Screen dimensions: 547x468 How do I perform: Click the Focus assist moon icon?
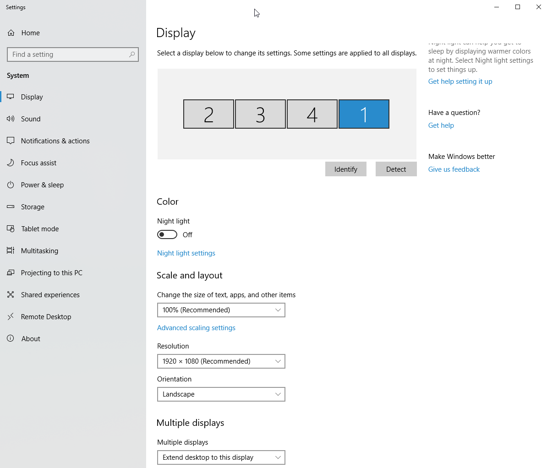click(x=11, y=163)
